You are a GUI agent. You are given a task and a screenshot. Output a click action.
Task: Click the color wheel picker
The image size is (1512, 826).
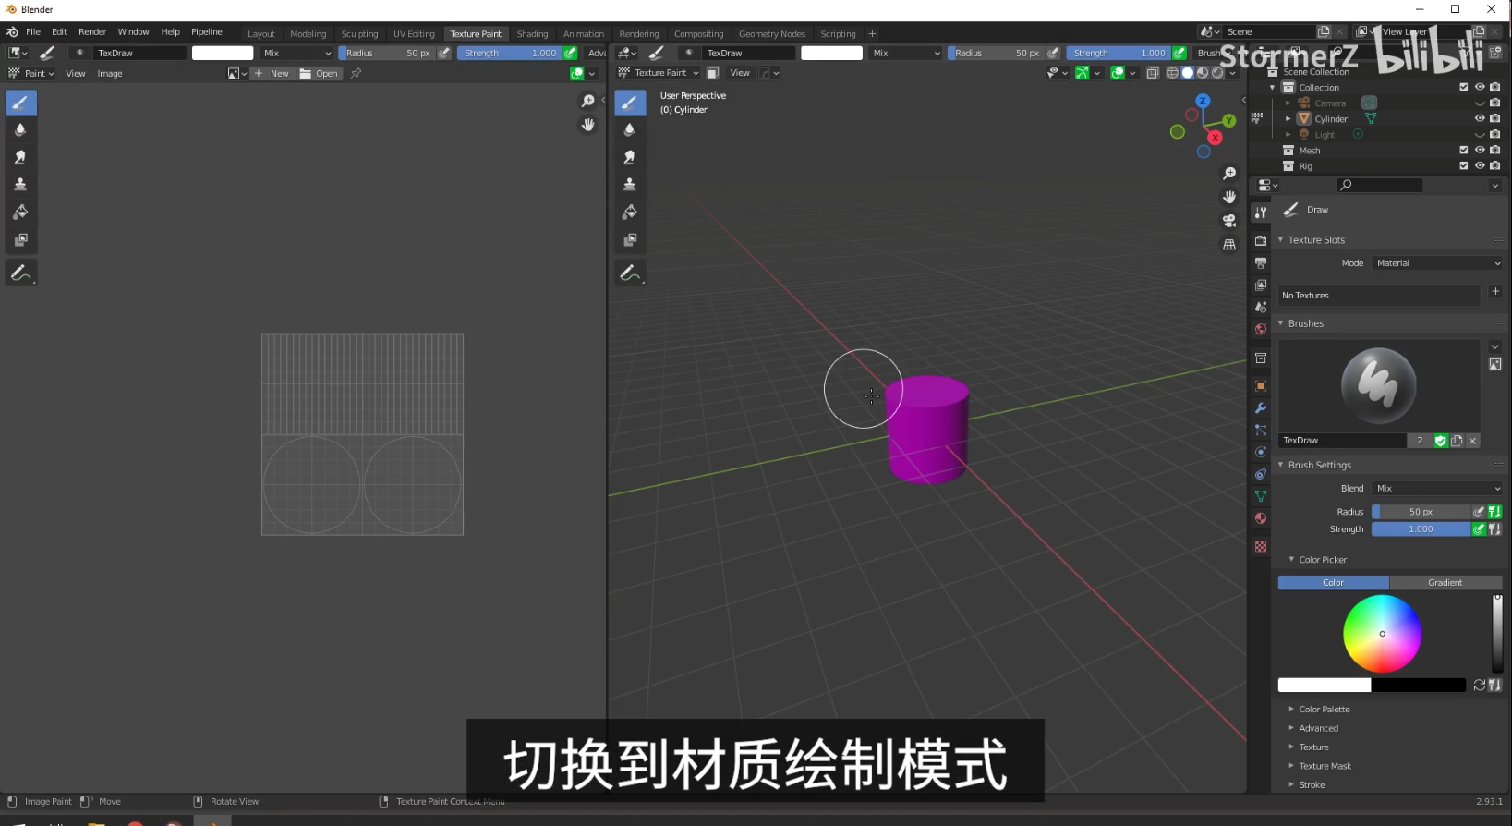[1382, 634]
